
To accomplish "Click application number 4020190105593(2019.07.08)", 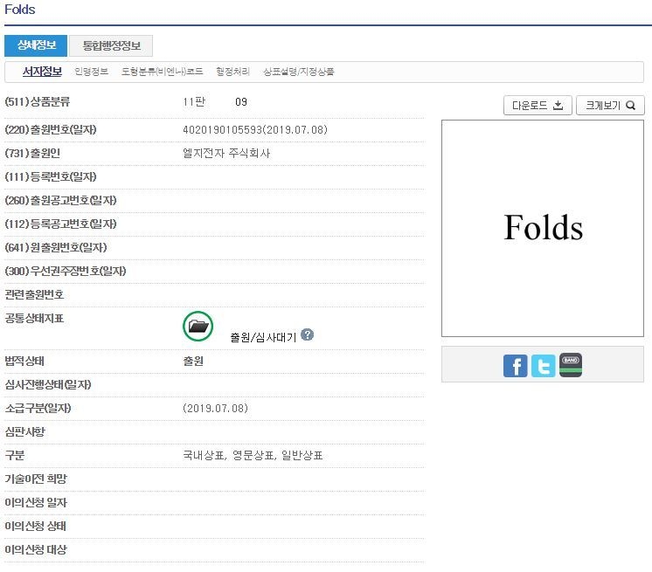I will pos(255,129).
